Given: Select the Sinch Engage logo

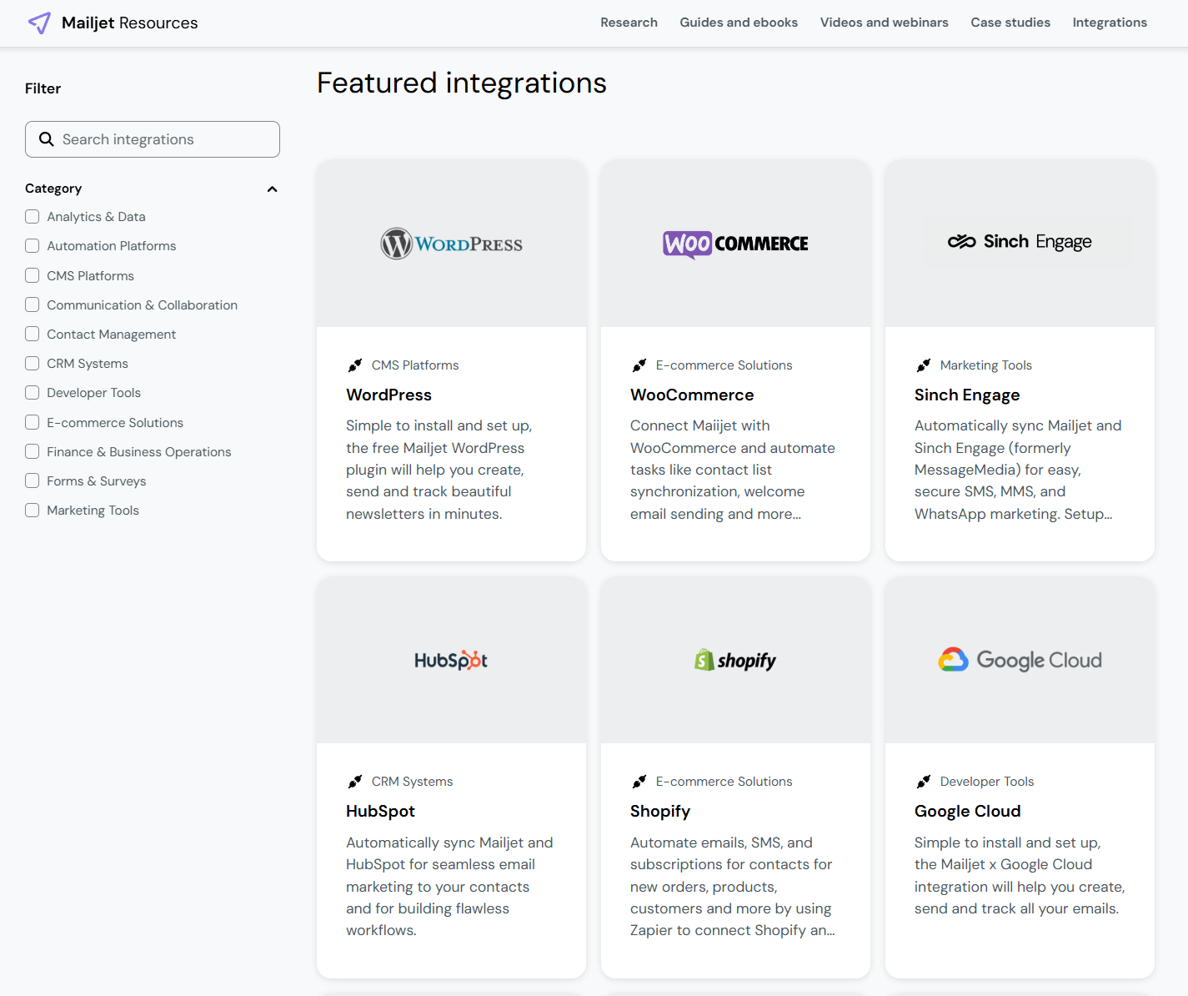Looking at the screenshot, I should tap(1019, 242).
